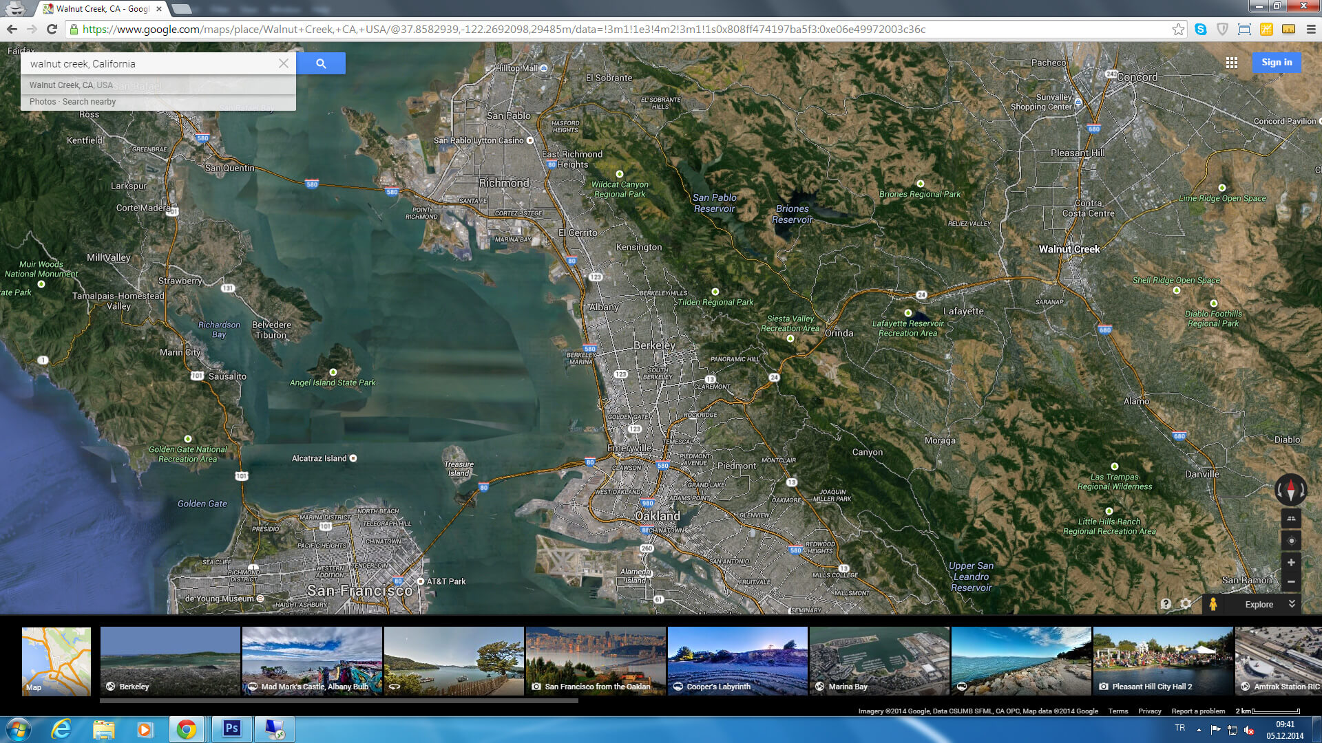Show my location on map
1322x743 pixels.
(x=1291, y=541)
